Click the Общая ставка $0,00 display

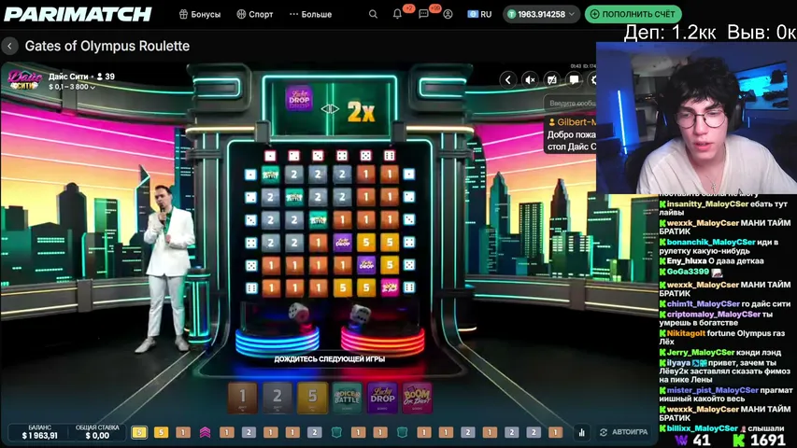pos(97,432)
